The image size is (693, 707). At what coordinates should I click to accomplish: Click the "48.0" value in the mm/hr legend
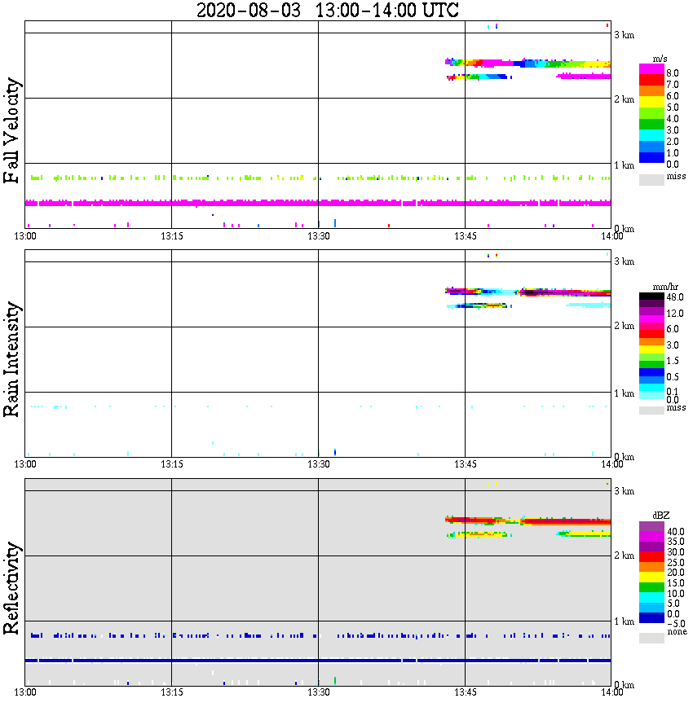tap(675, 297)
